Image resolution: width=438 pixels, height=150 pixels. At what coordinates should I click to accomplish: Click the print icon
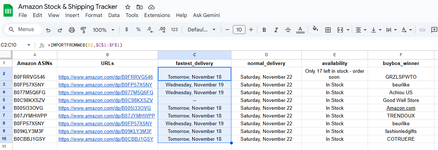coord(72,30)
